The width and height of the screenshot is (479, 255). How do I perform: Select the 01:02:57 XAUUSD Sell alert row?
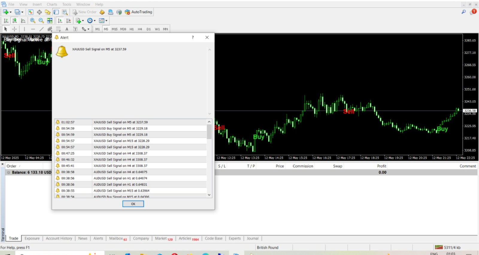pyautogui.click(x=131, y=122)
